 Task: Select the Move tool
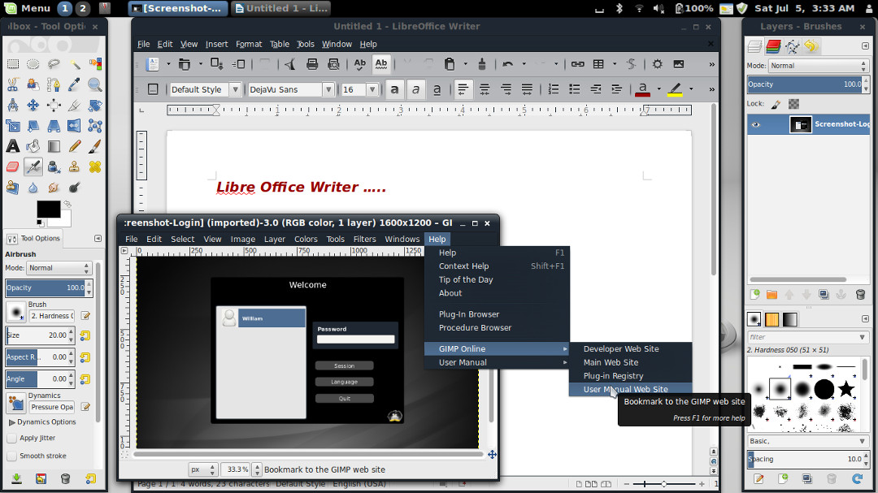click(33, 106)
